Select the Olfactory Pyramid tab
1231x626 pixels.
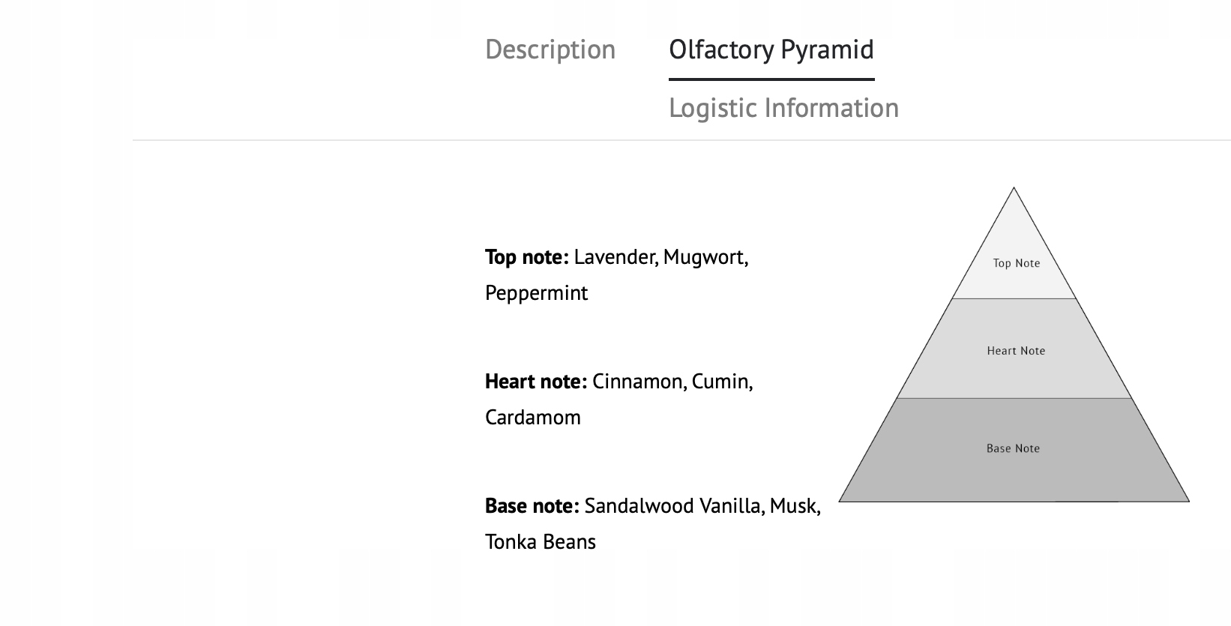pyautogui.click(x=771, y=49)
